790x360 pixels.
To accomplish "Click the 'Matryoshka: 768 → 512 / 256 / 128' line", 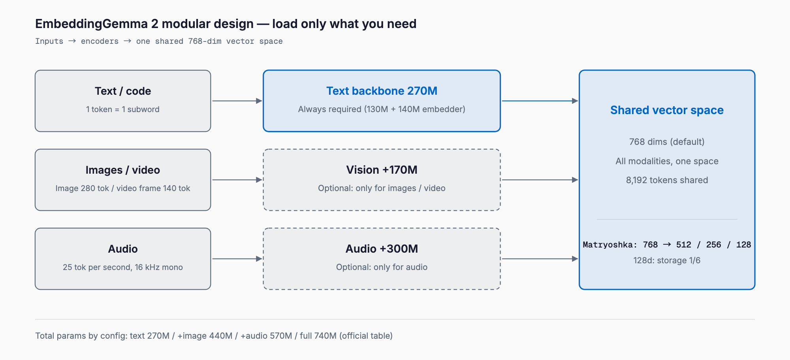I will tap(667, 245).
